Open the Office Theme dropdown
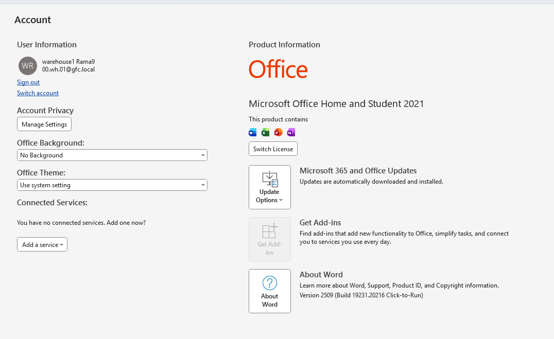The image size is (554, 339). click(x=112, y=185)
